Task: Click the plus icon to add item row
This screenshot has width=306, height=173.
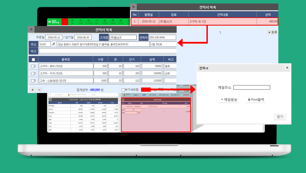Action: (33, 90)
